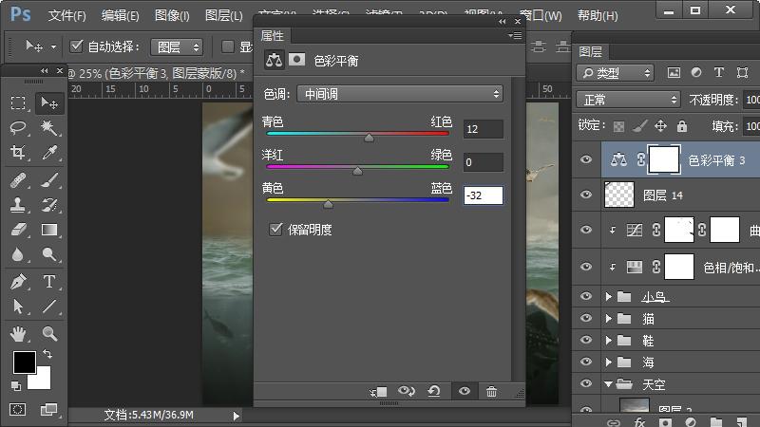The width and height of the screenshot is (760, 427).
Task: Toggle Quick Mask mode
Action: pos(18,410)
